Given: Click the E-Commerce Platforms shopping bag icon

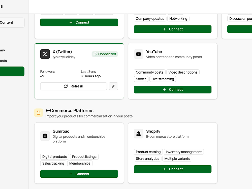Looking at the screenshot, I should [39, 113].
